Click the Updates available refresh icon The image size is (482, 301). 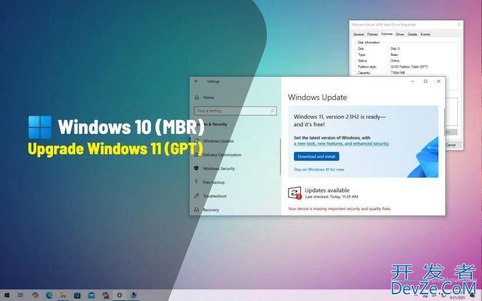294,193
